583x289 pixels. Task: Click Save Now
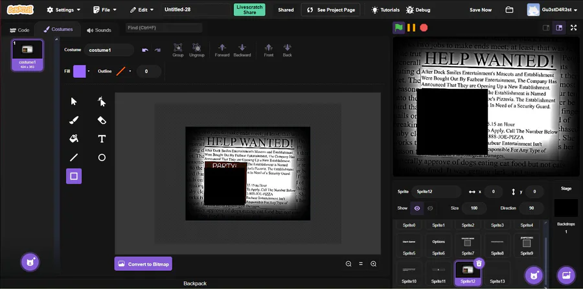[481, 10]
